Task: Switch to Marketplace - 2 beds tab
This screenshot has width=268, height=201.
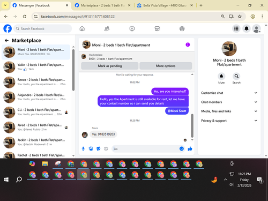Action: pyautogui.click(x=103, y=5)
